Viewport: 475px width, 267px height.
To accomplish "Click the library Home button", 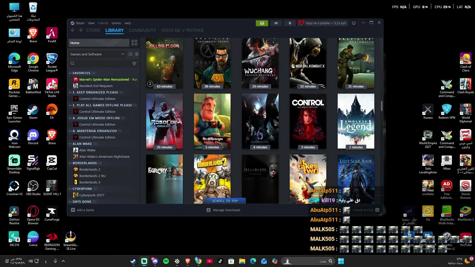I will 99,43.
